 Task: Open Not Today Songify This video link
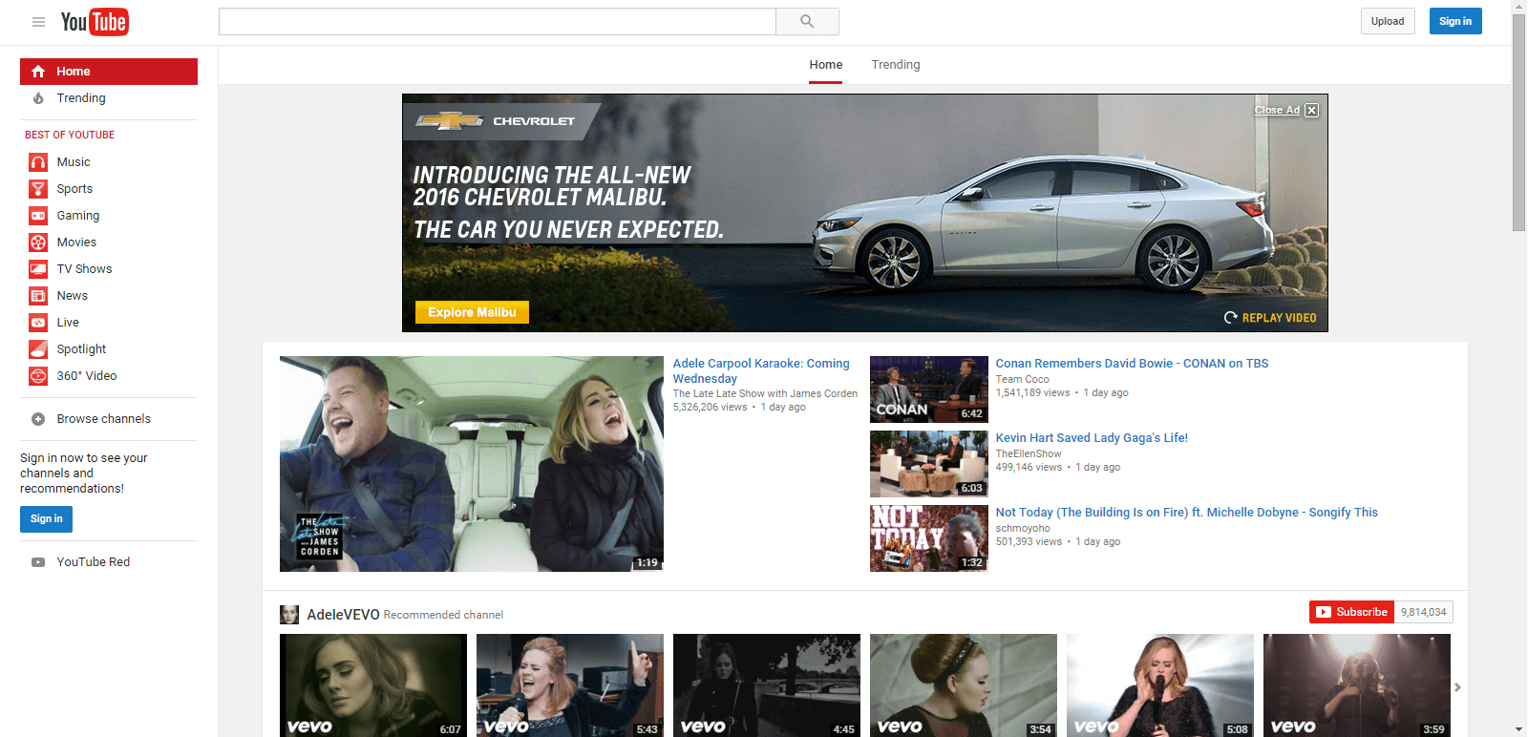point(1187,513)
